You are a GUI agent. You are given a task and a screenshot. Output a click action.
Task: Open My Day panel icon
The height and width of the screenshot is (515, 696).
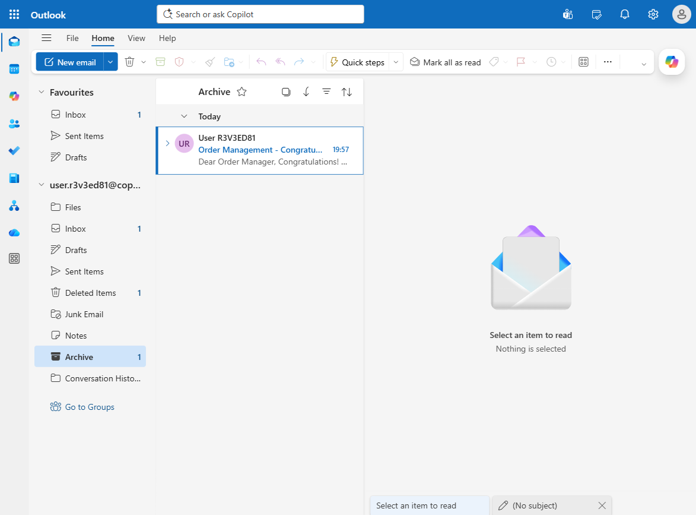tap(596, 15)
